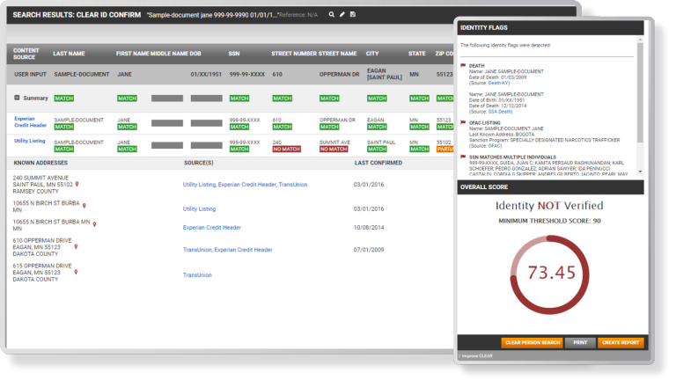Collapse the Summary row
This screenshot has height=380, width=676.
(x=18, y=98)
